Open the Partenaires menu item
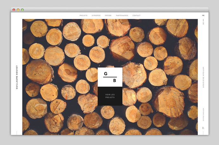Screen dimensions: 219x145 [x=122, y=15]
